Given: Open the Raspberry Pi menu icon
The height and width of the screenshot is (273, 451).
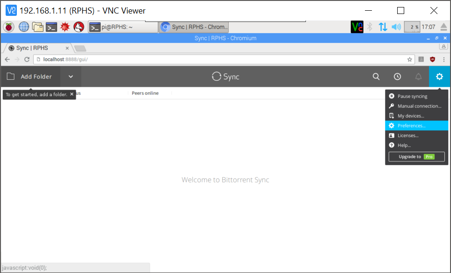Looking at the screenshot, I should click(x=9, y=27).
